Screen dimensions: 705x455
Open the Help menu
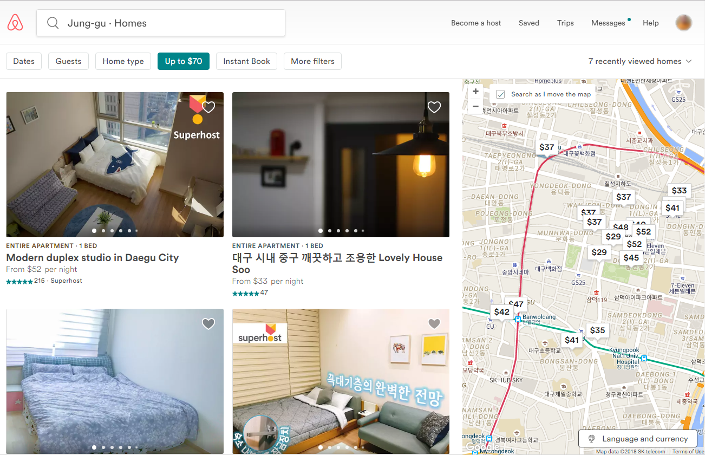click(651, 23)
